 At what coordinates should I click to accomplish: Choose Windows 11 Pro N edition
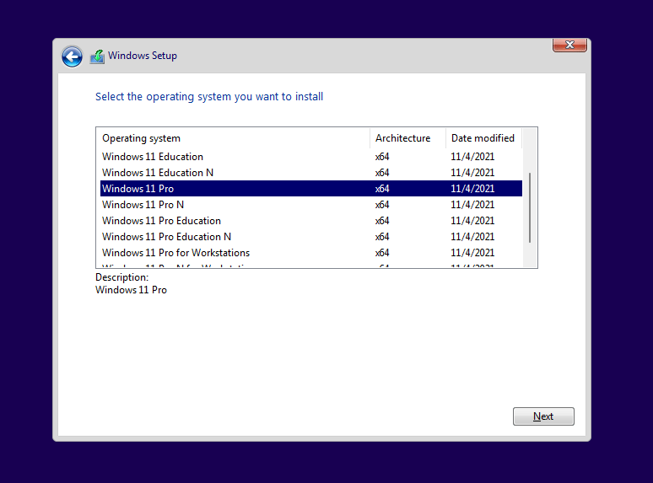tap(311, 205)
